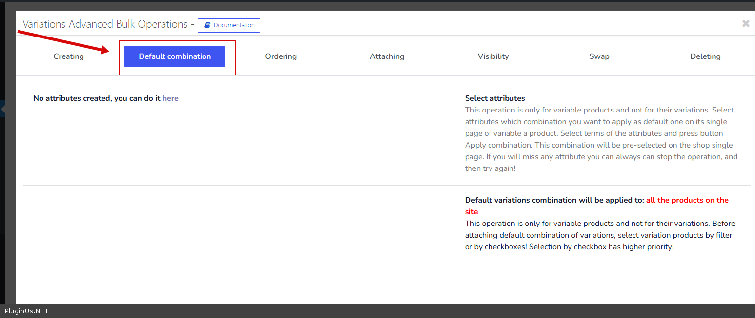The width and height of the screenshot is (755, 318).
Task: Open the Documentation button
Action: pos(229,25)
